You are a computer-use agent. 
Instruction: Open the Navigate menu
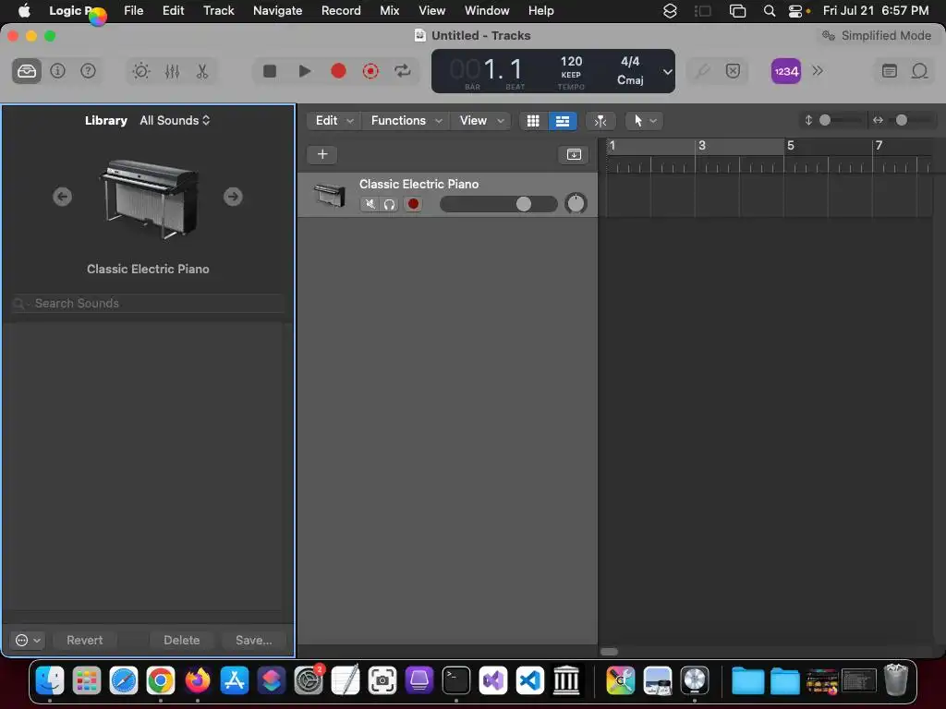pyautogui.click(x=277, y=10)
